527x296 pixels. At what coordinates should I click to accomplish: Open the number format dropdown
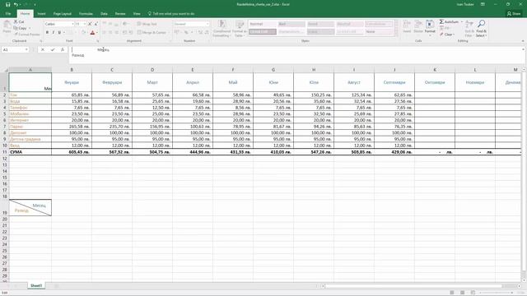pyautogui.click(x=208, y=24)
